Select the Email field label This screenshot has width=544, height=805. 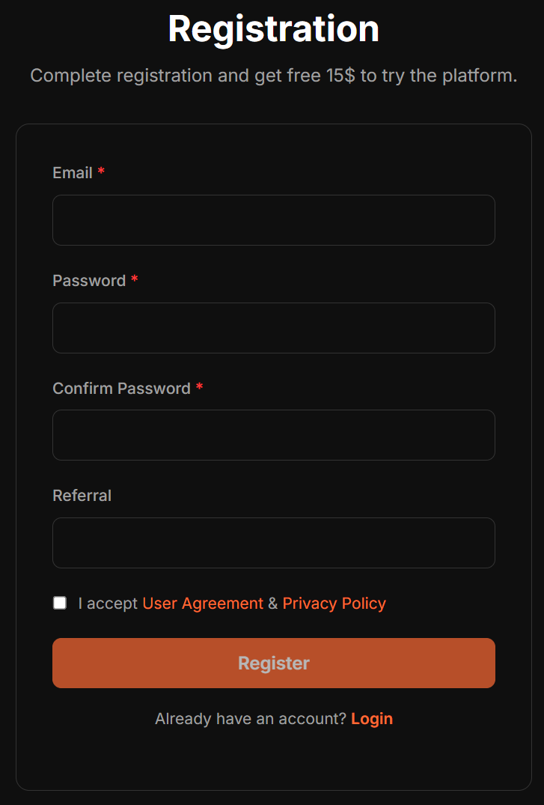[72, 172]
